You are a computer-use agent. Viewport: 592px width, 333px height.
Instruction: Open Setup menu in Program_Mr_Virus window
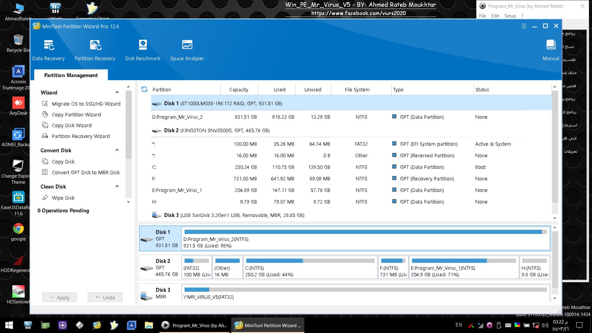tap(510, 16)
